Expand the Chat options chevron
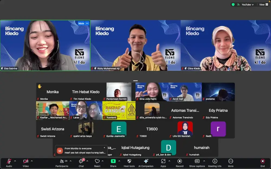This screenshot has height=169, width=271. pyautogui.click(x=87, y=161)
